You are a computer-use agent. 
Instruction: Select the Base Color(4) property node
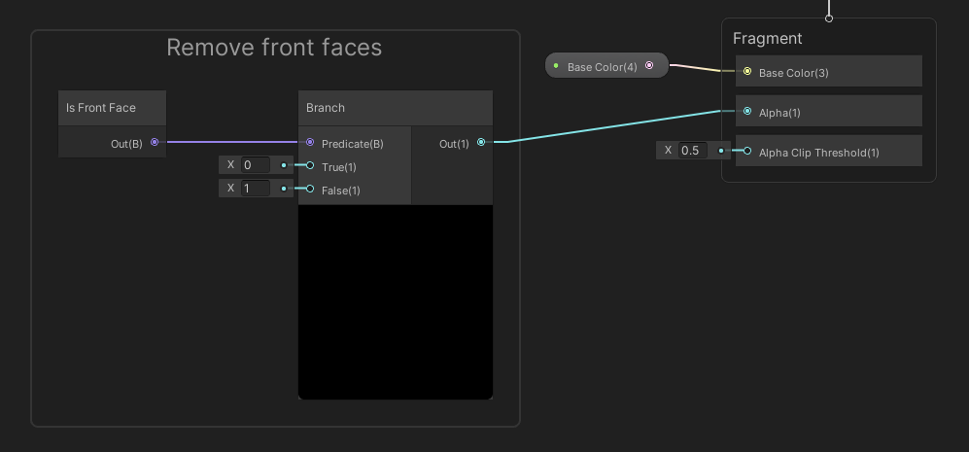point(606,65)
